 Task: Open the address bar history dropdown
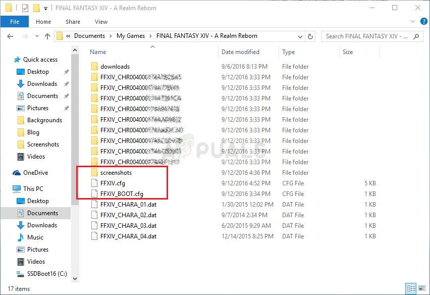[x=300, y=36]
